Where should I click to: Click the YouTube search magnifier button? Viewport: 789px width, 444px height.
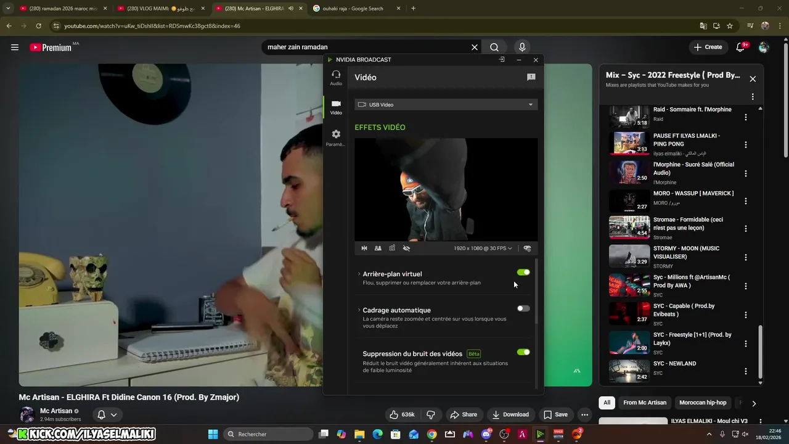(x=494, y=47)
